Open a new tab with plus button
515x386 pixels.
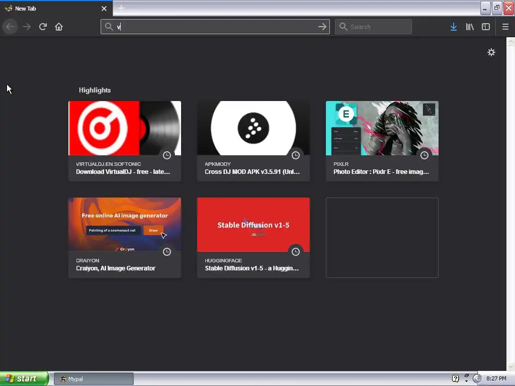click(x=121, y=8)
